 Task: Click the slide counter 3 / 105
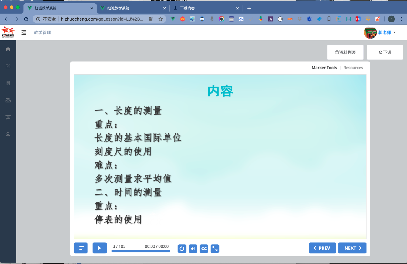(119, 246)
